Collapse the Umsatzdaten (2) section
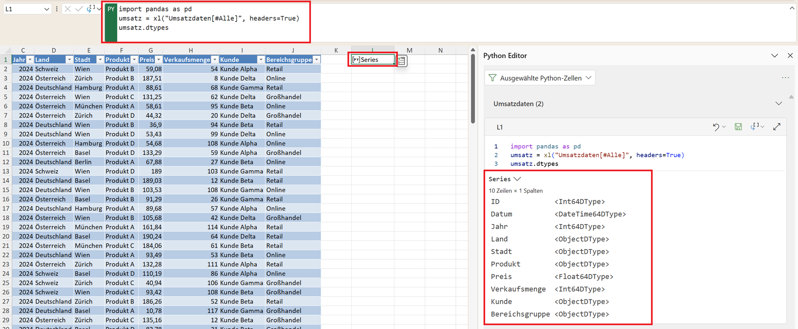 pyautogui.click(x=778, y=104)
